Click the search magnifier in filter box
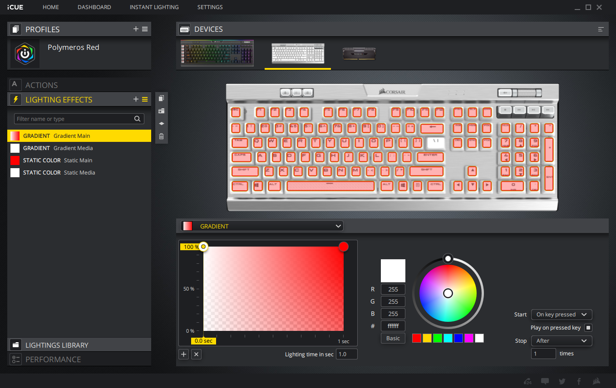616x388 pixels. (x=138, y=119)
